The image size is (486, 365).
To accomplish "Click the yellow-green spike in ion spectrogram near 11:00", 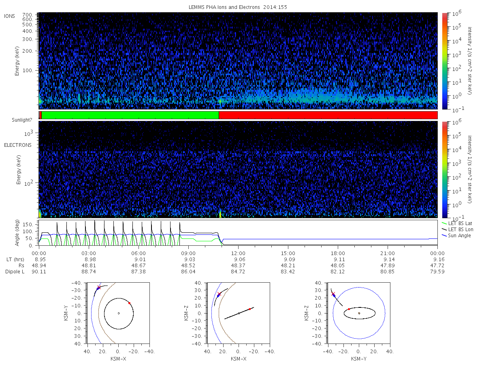I will pos(220,101).
